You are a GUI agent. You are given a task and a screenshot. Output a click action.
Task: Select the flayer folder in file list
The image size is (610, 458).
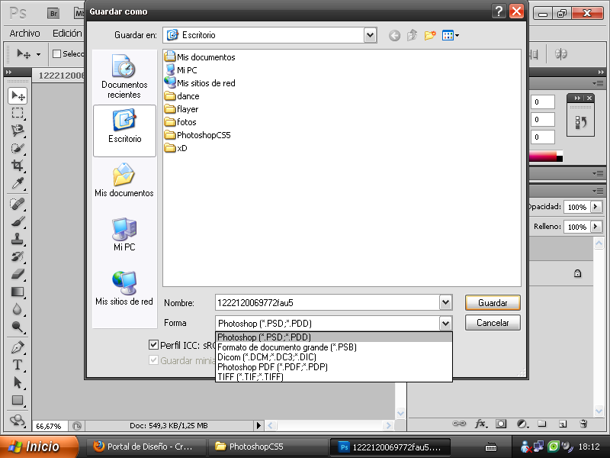coord(181,109)
